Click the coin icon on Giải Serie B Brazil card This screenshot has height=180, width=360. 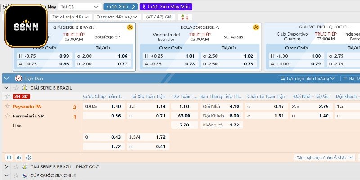(x=130, y=27)
